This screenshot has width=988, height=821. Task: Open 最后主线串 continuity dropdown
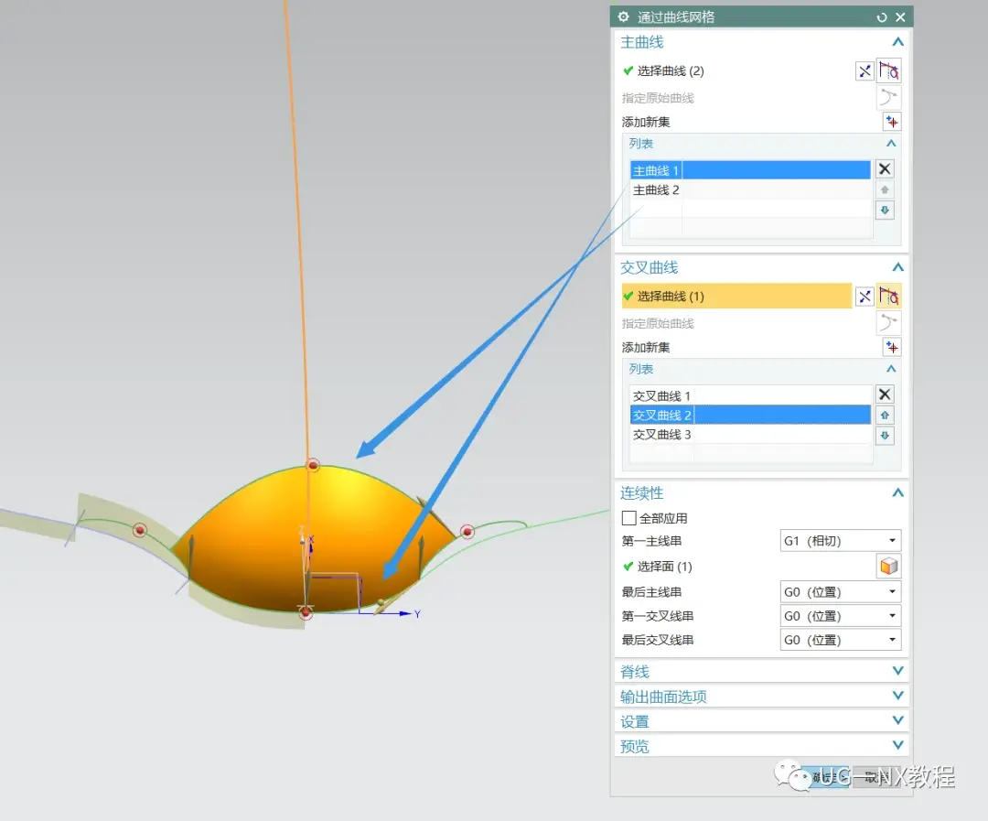coord(840,591)
